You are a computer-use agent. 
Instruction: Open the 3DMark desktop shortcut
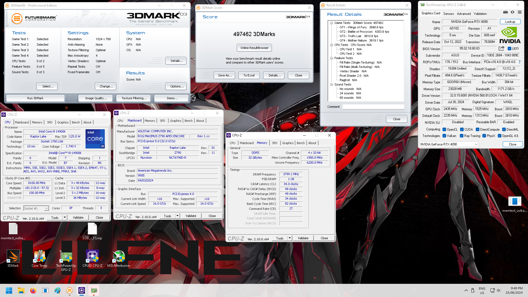pyautogui.click(x=13, y=258)
